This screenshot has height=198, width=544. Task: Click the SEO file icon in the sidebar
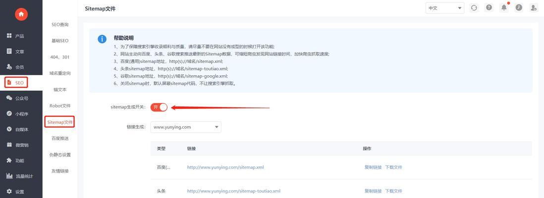(9, 83)
